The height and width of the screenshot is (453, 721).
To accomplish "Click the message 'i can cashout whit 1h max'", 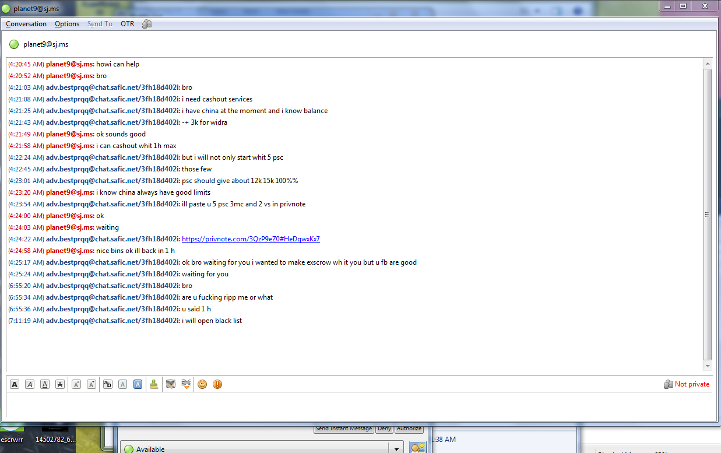I will click(x=136, y=146).
